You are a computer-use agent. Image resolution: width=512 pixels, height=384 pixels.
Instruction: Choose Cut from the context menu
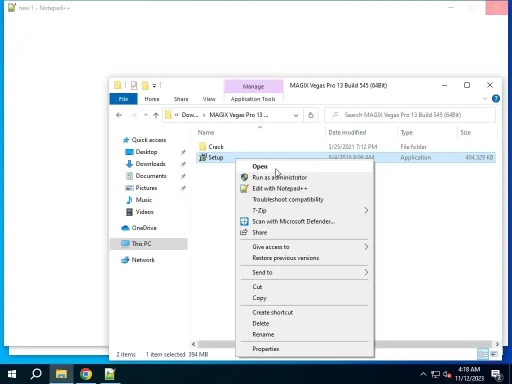coord(304,287)
